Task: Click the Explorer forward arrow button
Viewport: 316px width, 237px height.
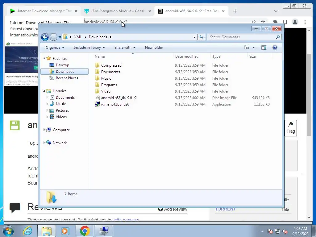Action: pos(53,37)
